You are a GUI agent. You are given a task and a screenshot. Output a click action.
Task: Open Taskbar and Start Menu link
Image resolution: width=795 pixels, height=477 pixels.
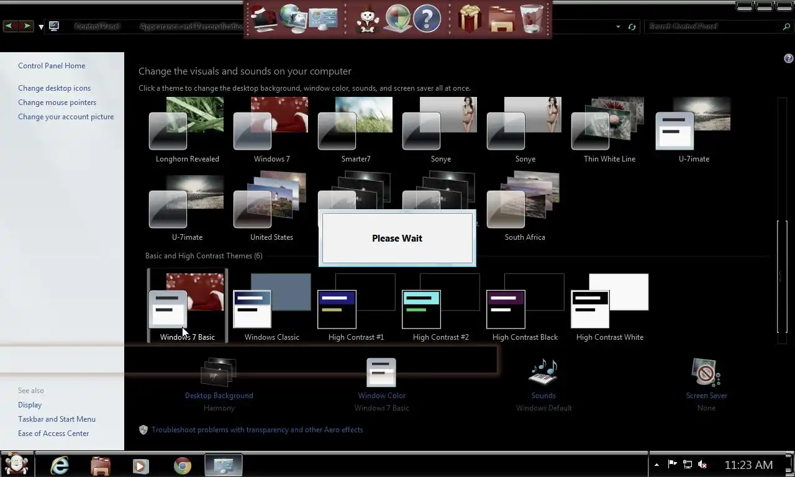click(x=57, y=419)
